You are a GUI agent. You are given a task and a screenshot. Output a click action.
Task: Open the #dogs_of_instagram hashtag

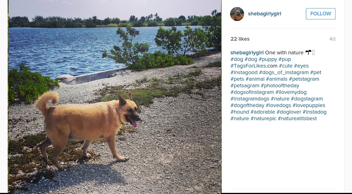pos(284,72)
